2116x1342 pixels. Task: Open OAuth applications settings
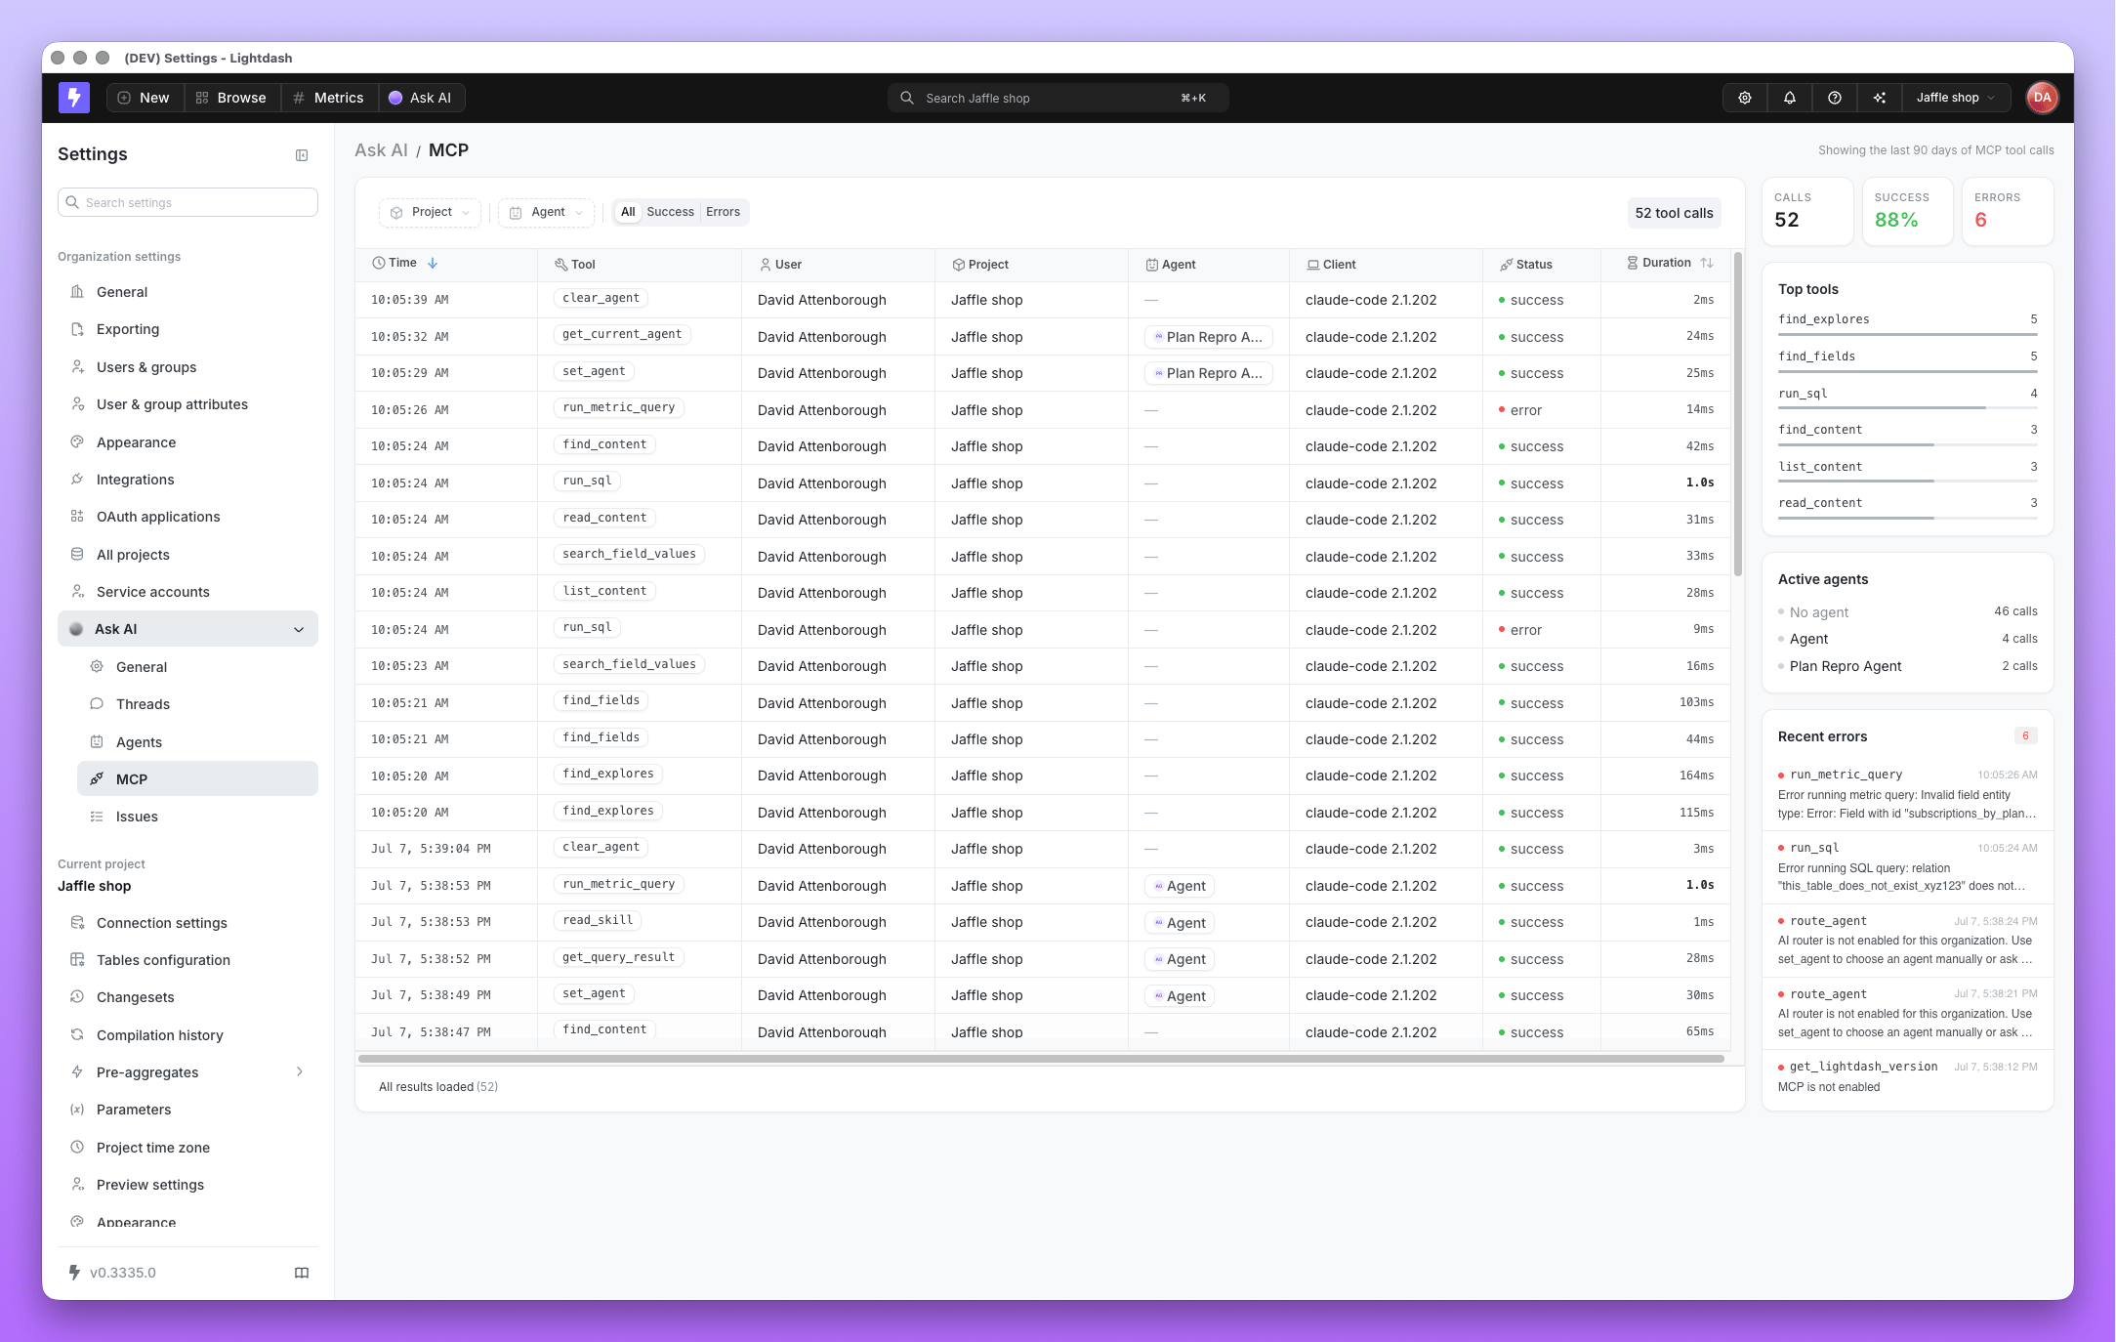coord(187,517)
